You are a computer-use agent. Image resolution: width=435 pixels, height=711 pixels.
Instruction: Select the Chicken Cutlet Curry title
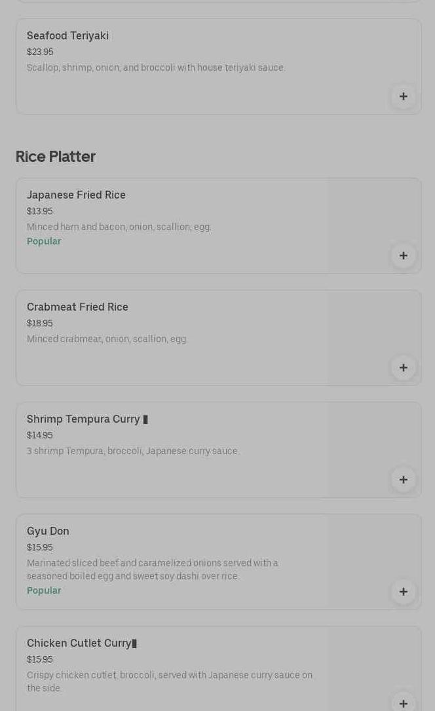(x=79, y=644)
